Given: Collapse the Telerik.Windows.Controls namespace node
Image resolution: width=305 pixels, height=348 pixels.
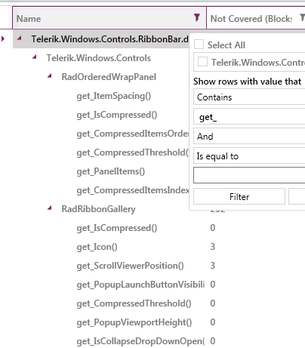Looking at the screenshot, I should click(35, 57).
